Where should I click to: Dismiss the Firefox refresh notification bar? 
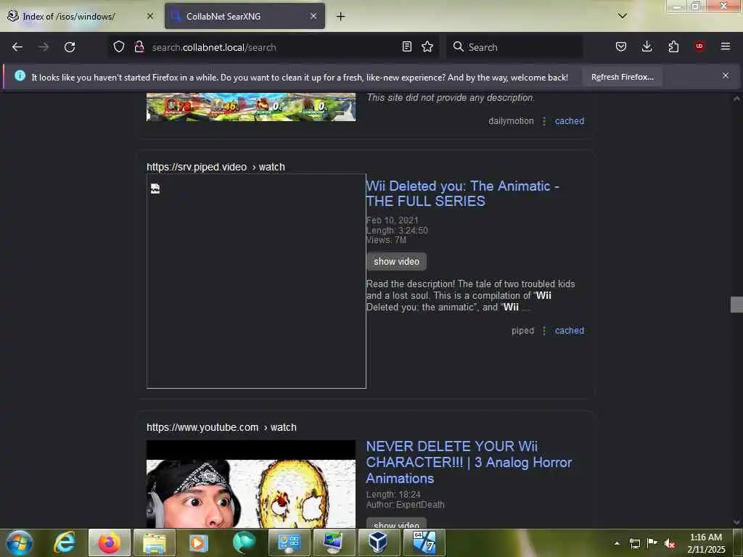point(726,75)
